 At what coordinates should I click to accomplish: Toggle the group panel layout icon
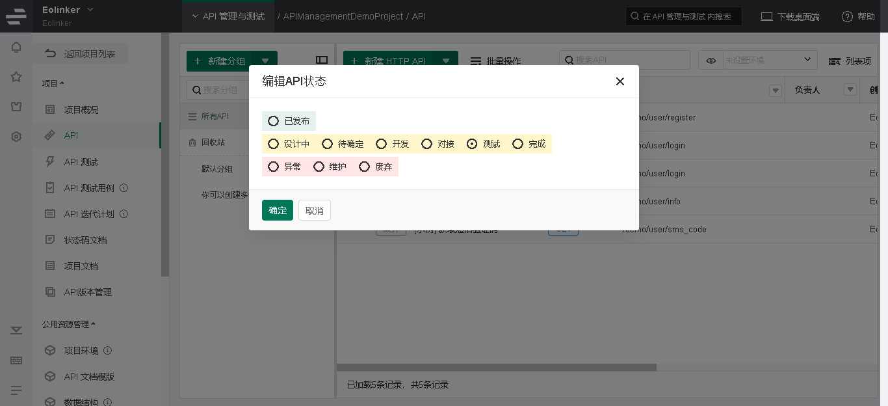pyautogui.click(x=322, y=60)
